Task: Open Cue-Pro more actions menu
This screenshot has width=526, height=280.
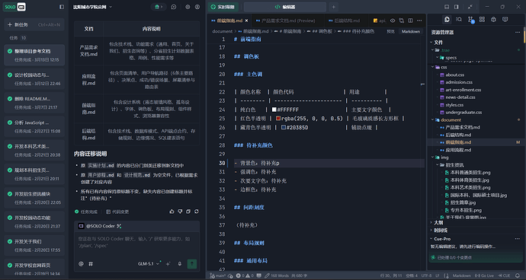Action: (518, 239)
